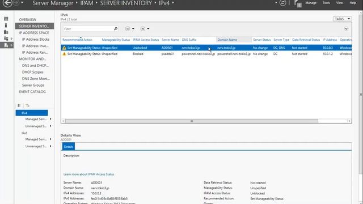Viewport: 363px width, 204px height.
Task: Open the Help menu
Action: pos(353,3)
